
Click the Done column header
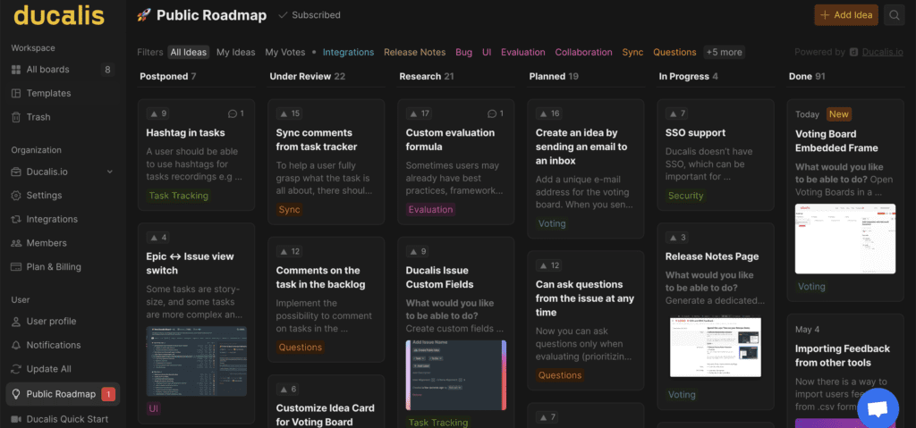click(x=808, y=77)
